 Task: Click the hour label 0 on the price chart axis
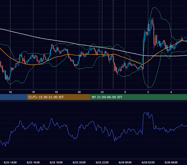point(125,92)
